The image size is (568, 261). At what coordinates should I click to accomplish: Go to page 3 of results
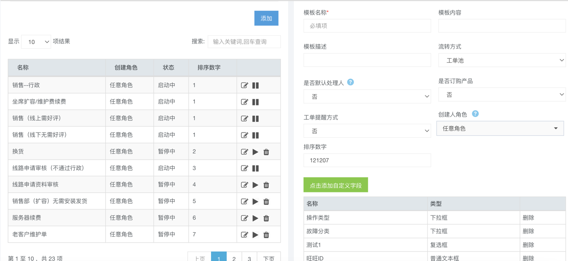pos(250,257)
